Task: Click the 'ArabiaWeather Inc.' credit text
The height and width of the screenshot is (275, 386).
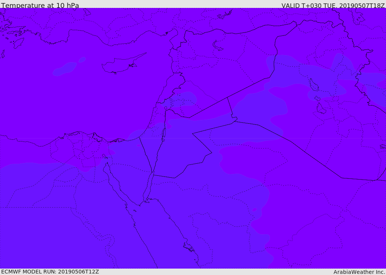Action: [359, 272]
